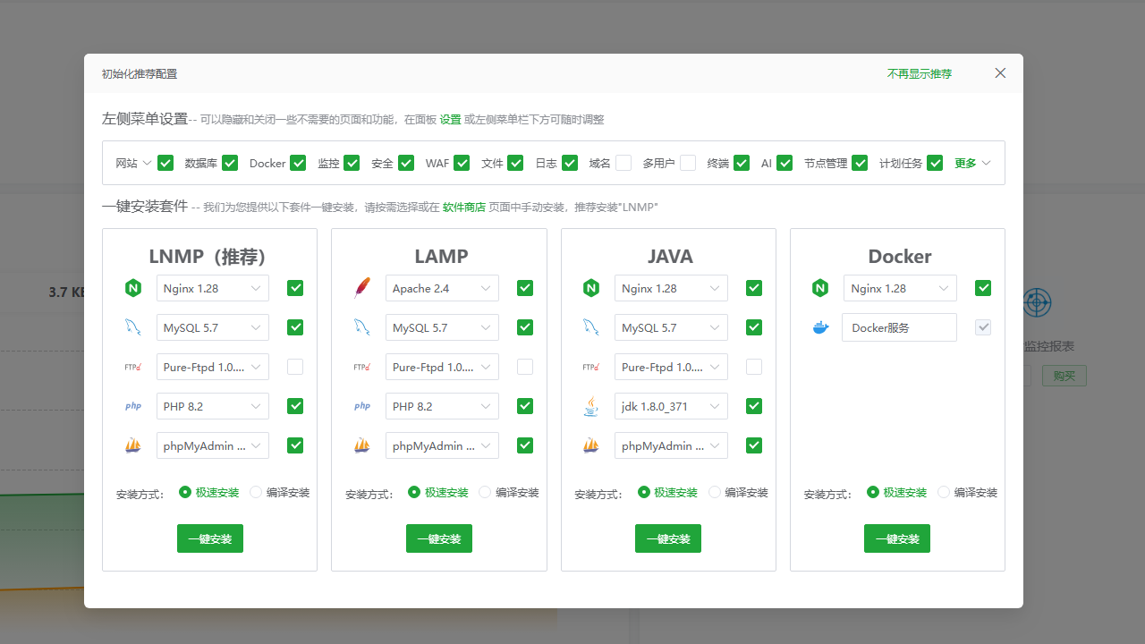Image resolution: width=1145 pixels, height=644 pixels.
Task: Click the FTP icon in JAVA panel
Action: (x=591, y=367)
